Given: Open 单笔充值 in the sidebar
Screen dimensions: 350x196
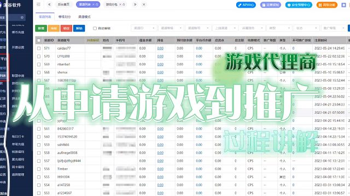Looking at the screenshot, I should [x=18, y=144].
